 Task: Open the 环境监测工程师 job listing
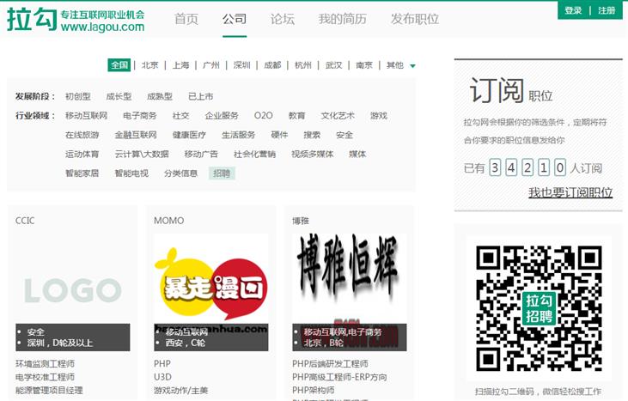pyautogui.click(x=46, y=364)
